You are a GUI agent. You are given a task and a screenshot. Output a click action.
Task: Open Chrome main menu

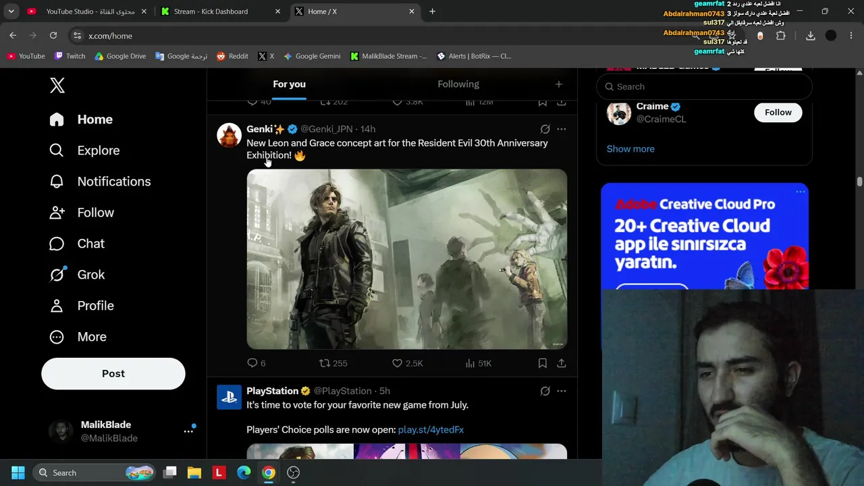click(x=851, y=36)
